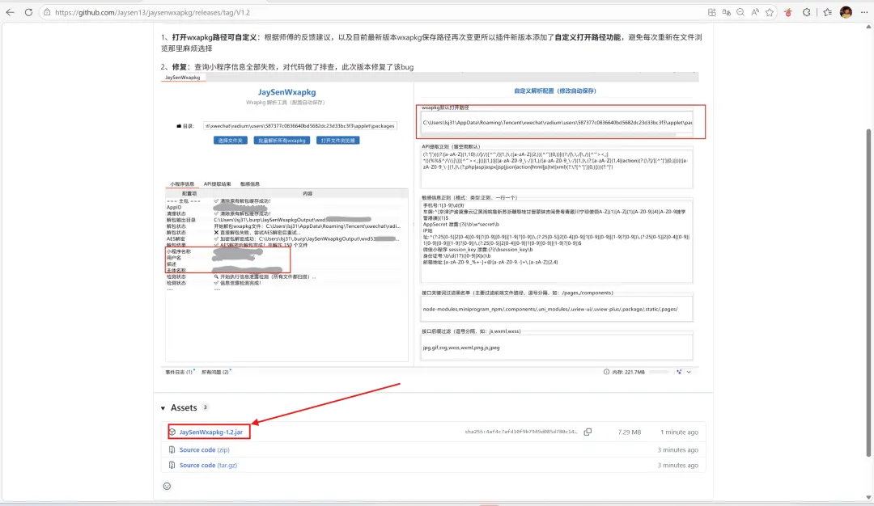Open the page translate icon
Screen dimensions: 874x506
coord(726,12)
